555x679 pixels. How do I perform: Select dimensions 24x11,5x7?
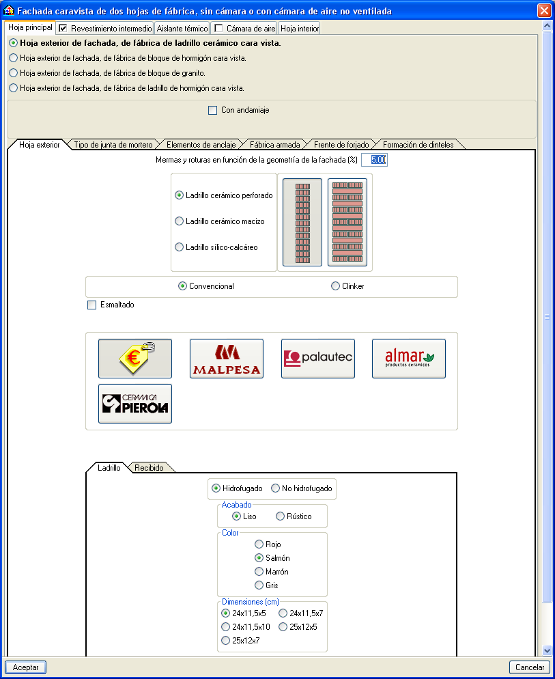point(301,613)
